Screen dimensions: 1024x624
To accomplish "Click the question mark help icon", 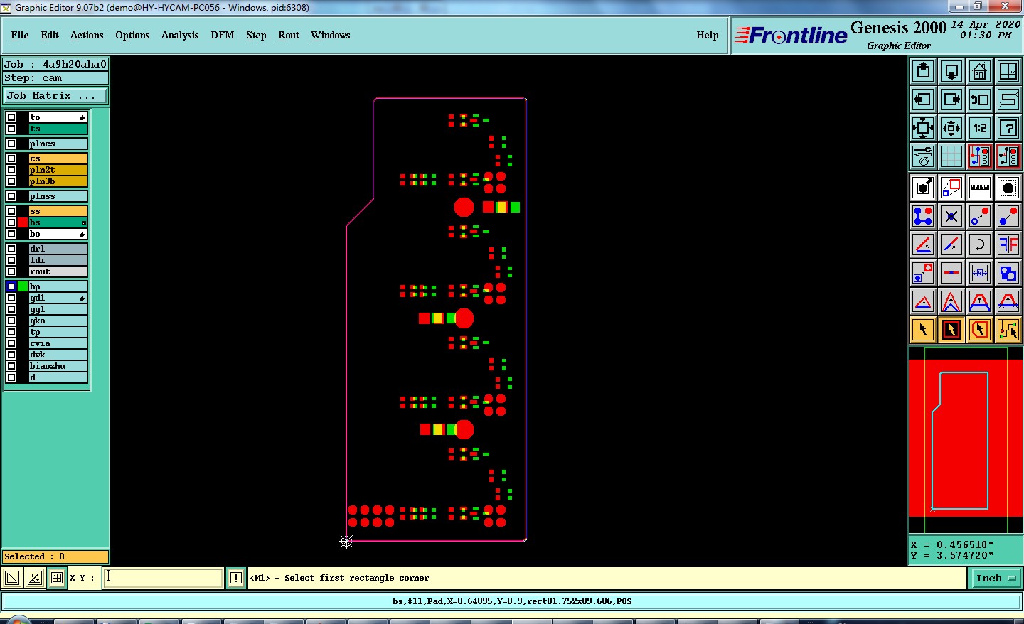I will tap(1008, 128).
